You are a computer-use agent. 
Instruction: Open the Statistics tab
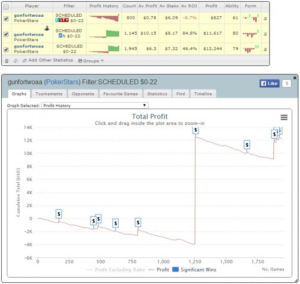pos(157,94)
